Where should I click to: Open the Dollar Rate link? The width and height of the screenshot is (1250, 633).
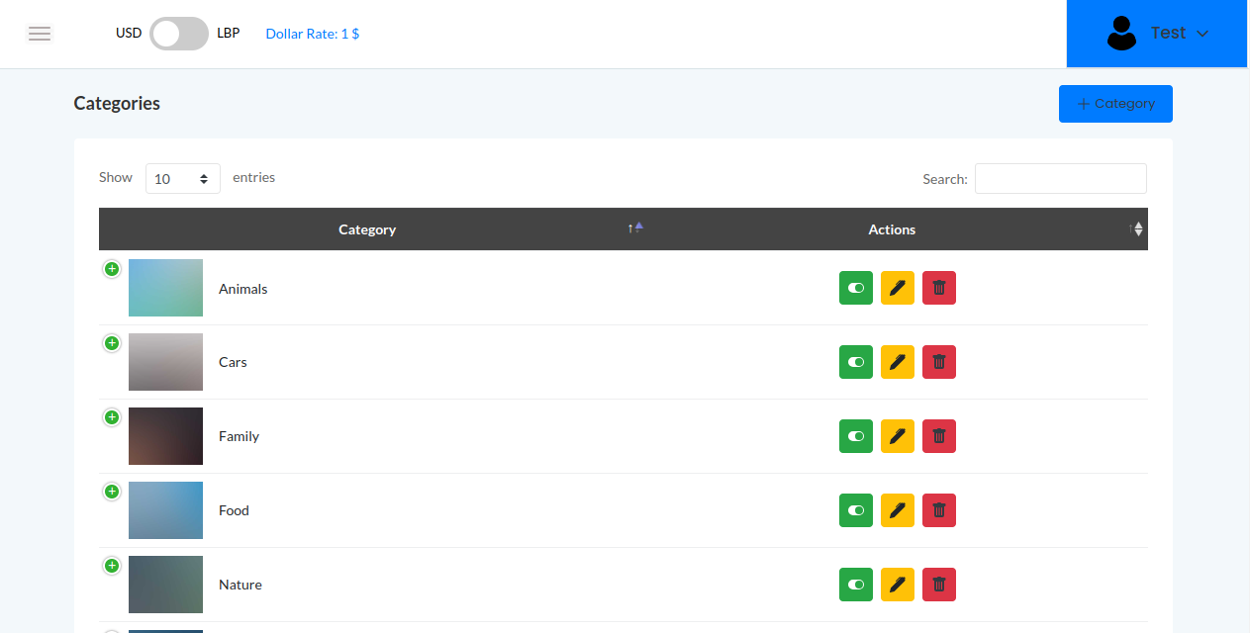[x=312, y=34]
